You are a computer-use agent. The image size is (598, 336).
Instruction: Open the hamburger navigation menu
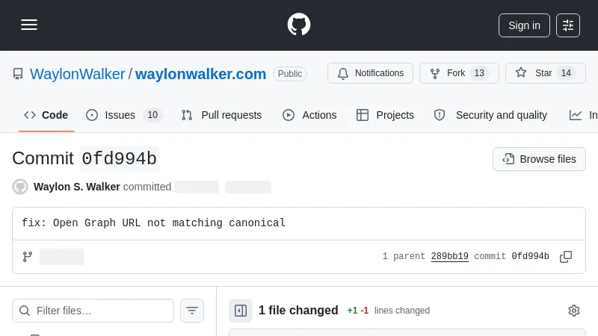tap(29, 25)
